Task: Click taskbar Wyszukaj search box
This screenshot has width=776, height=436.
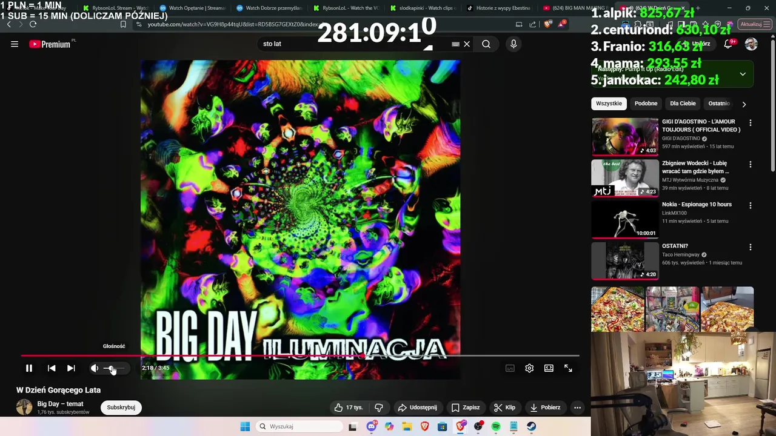Action: point(299,426)
